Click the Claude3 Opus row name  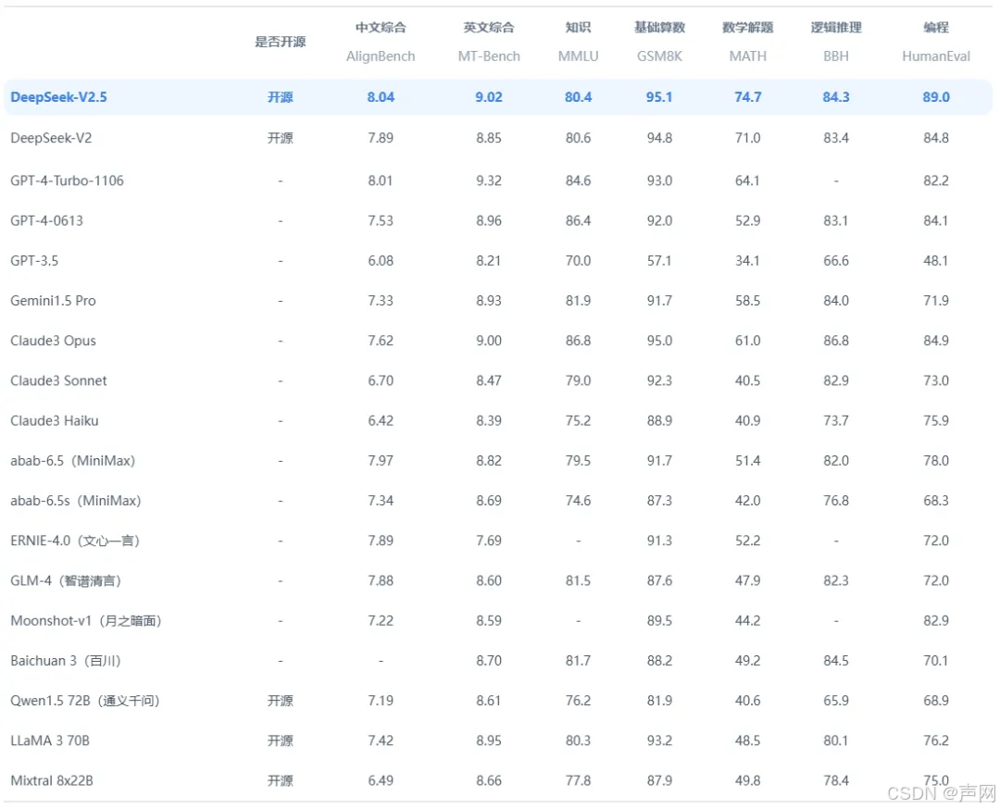(x=53, y=341)
